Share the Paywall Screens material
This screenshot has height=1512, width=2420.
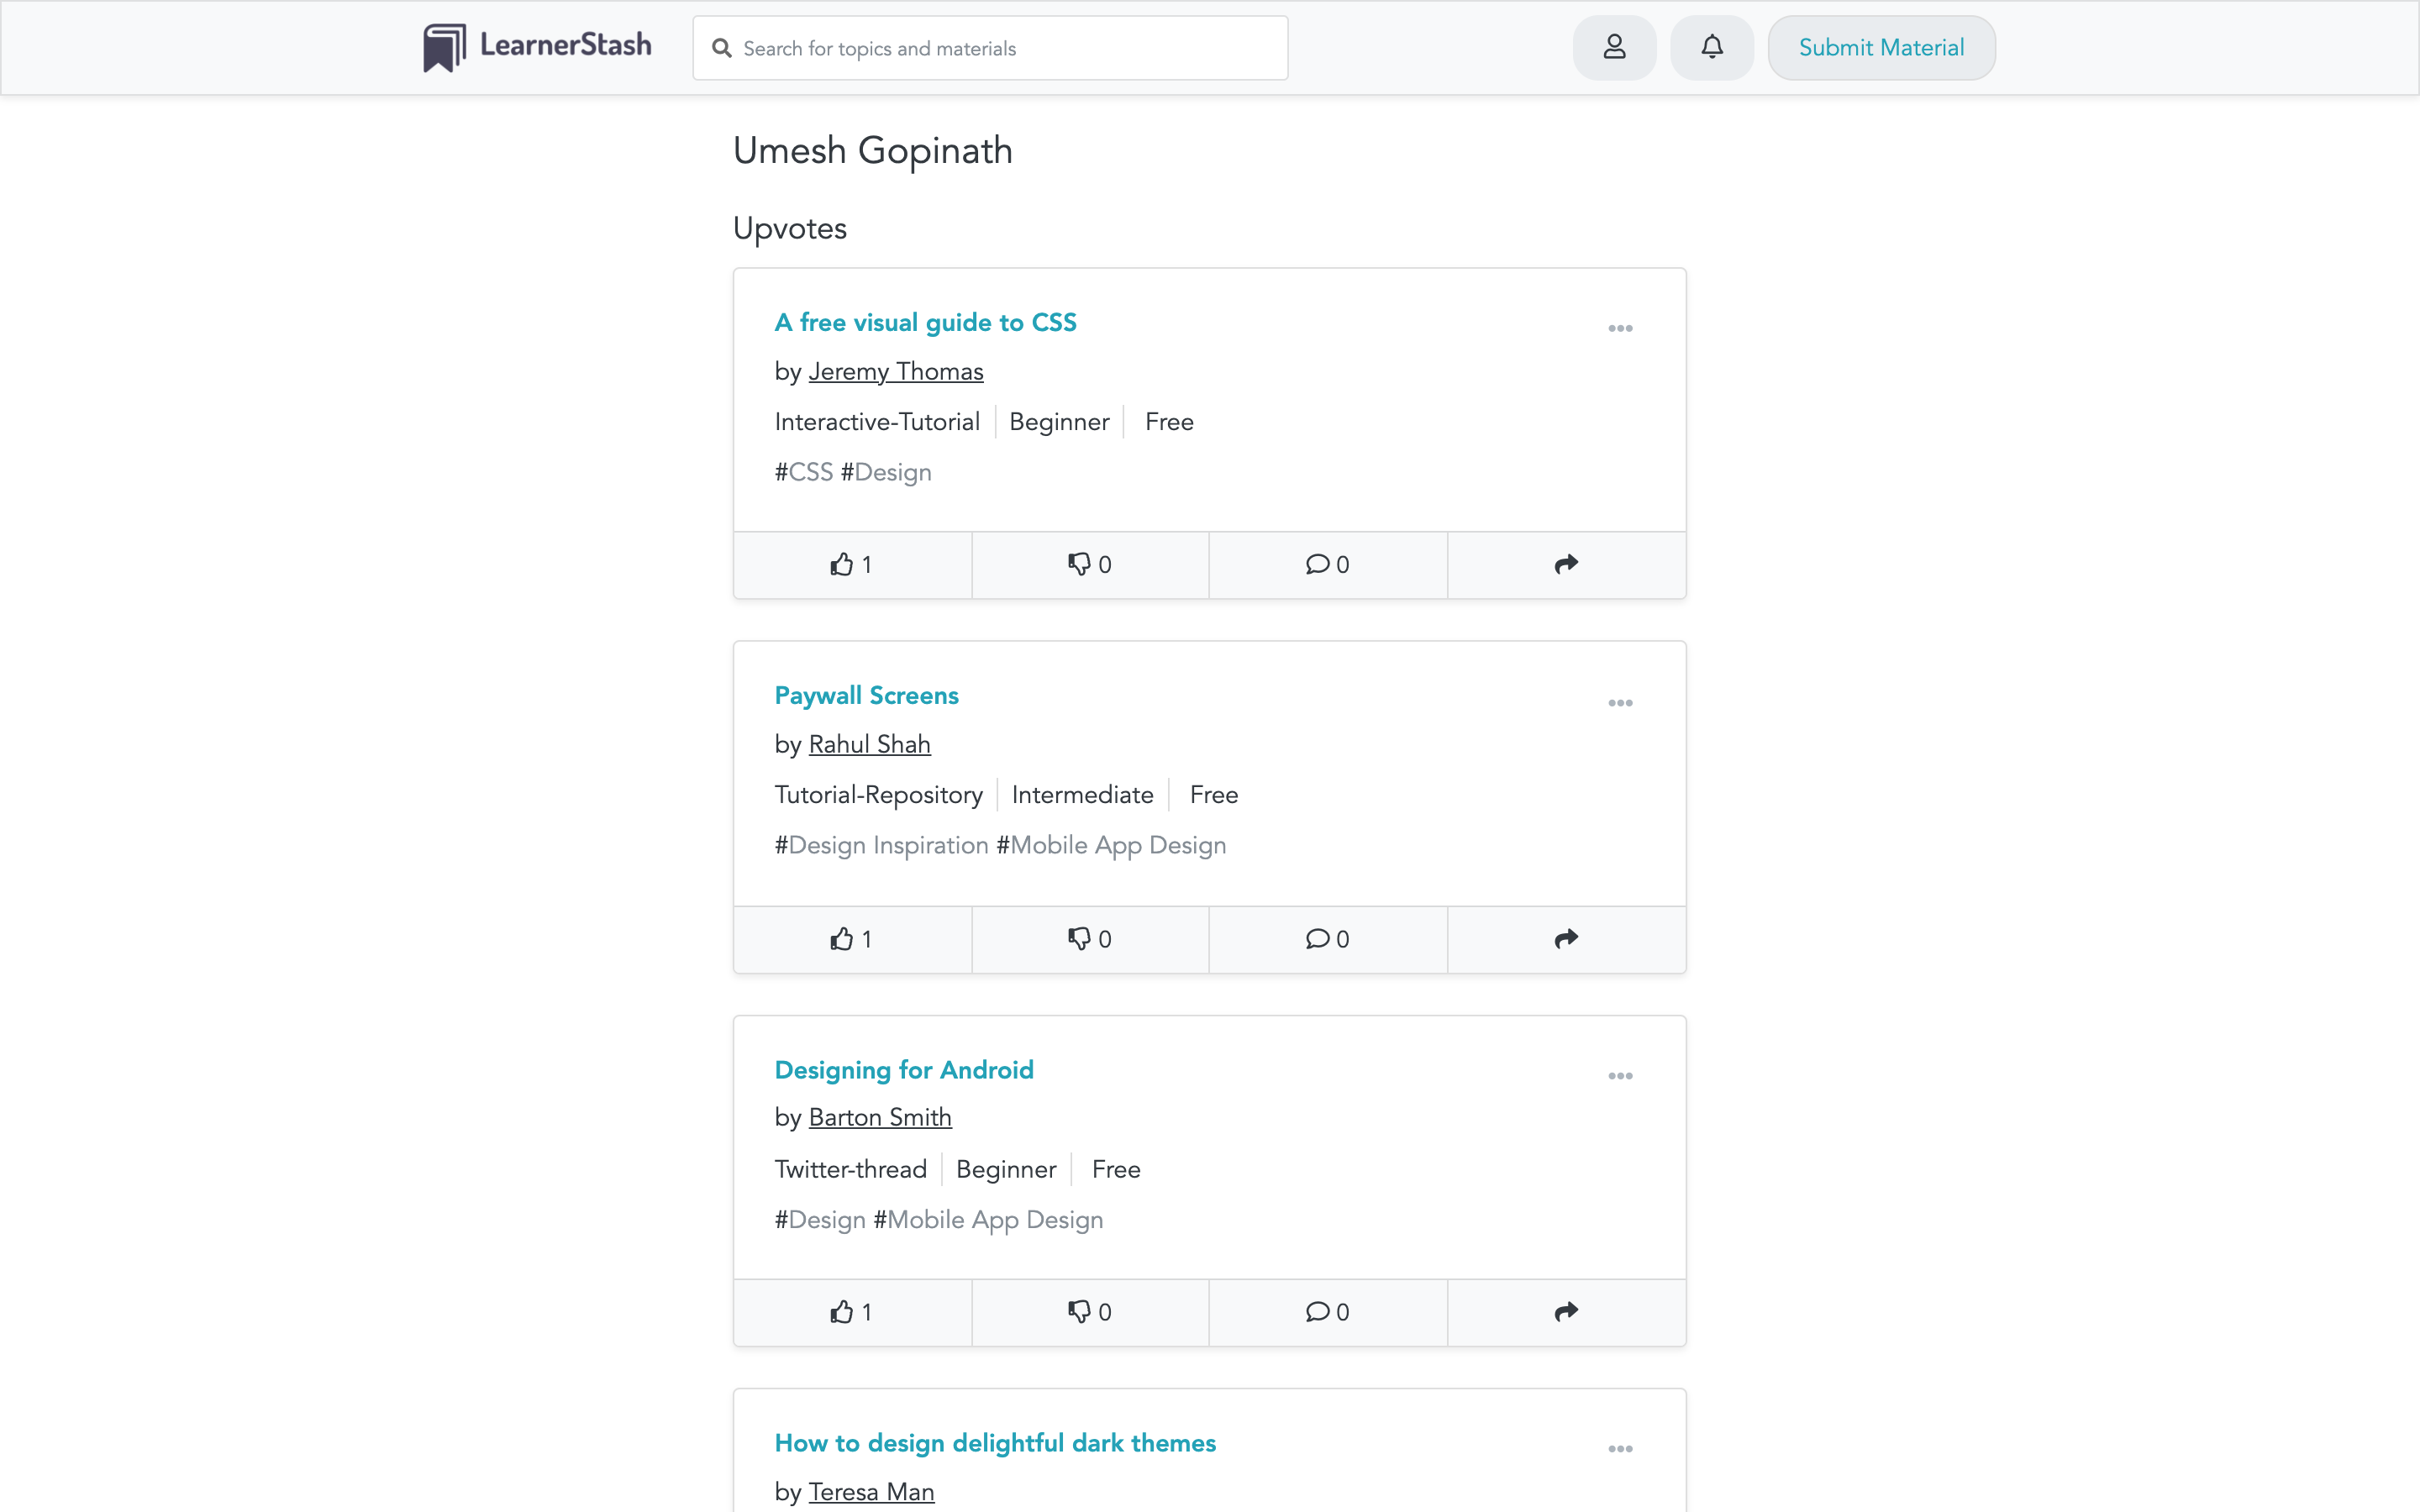(1565, 939)
